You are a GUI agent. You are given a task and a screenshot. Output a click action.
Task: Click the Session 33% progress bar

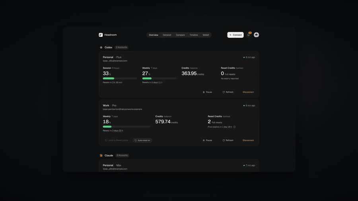[x=120, y=78]
